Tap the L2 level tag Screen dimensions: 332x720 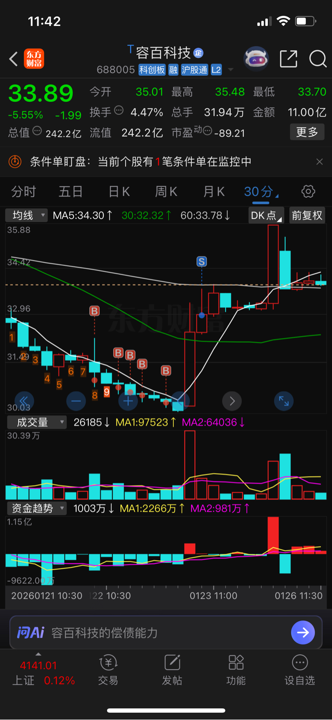click(216, 70)
